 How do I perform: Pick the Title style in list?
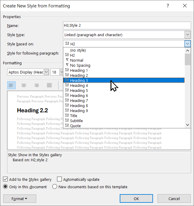(74, 116)
